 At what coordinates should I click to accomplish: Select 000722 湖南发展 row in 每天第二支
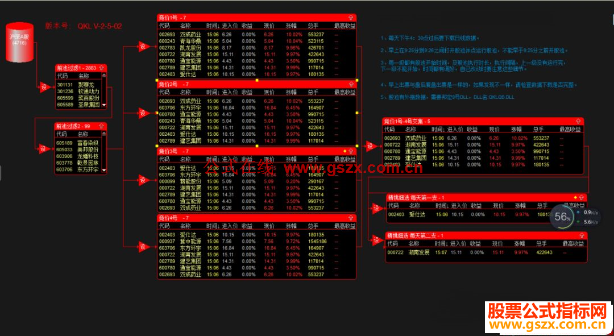coord(486,252)
